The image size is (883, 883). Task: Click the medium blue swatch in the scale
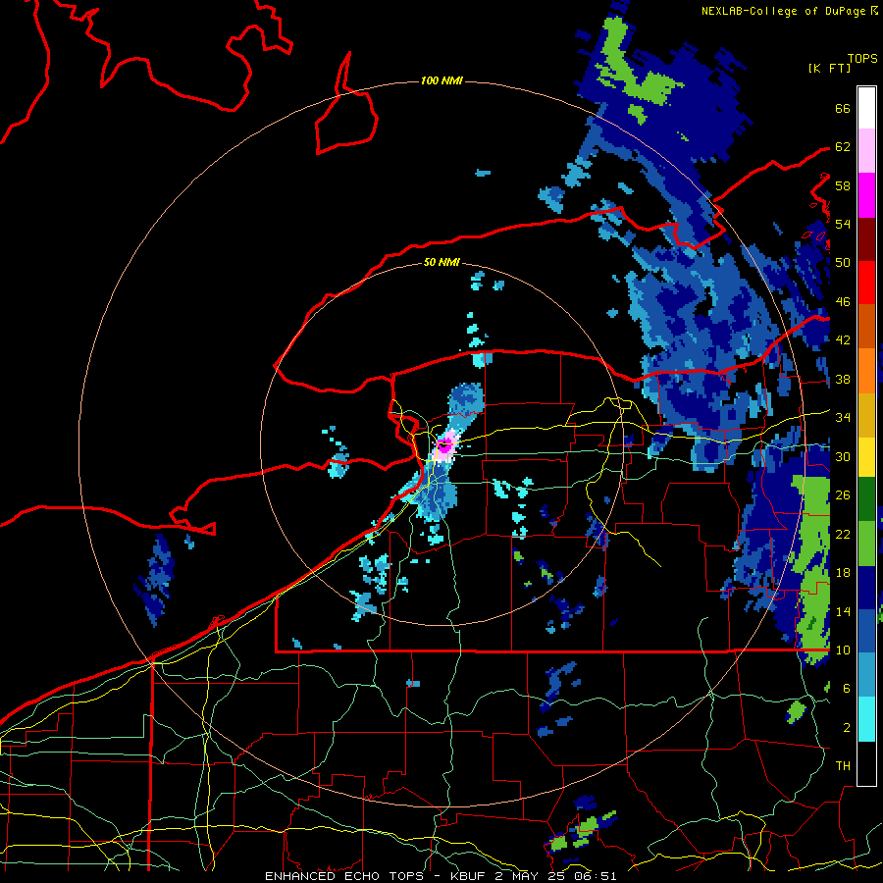tap(866, 631)
